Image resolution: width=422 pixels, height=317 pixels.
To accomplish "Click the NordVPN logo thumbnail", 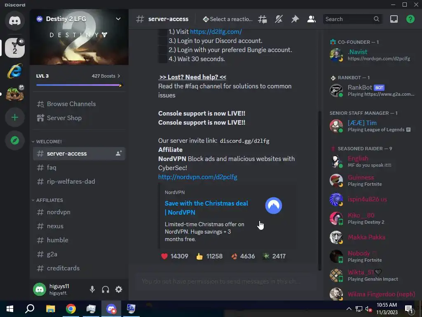I will click(274, 206).
